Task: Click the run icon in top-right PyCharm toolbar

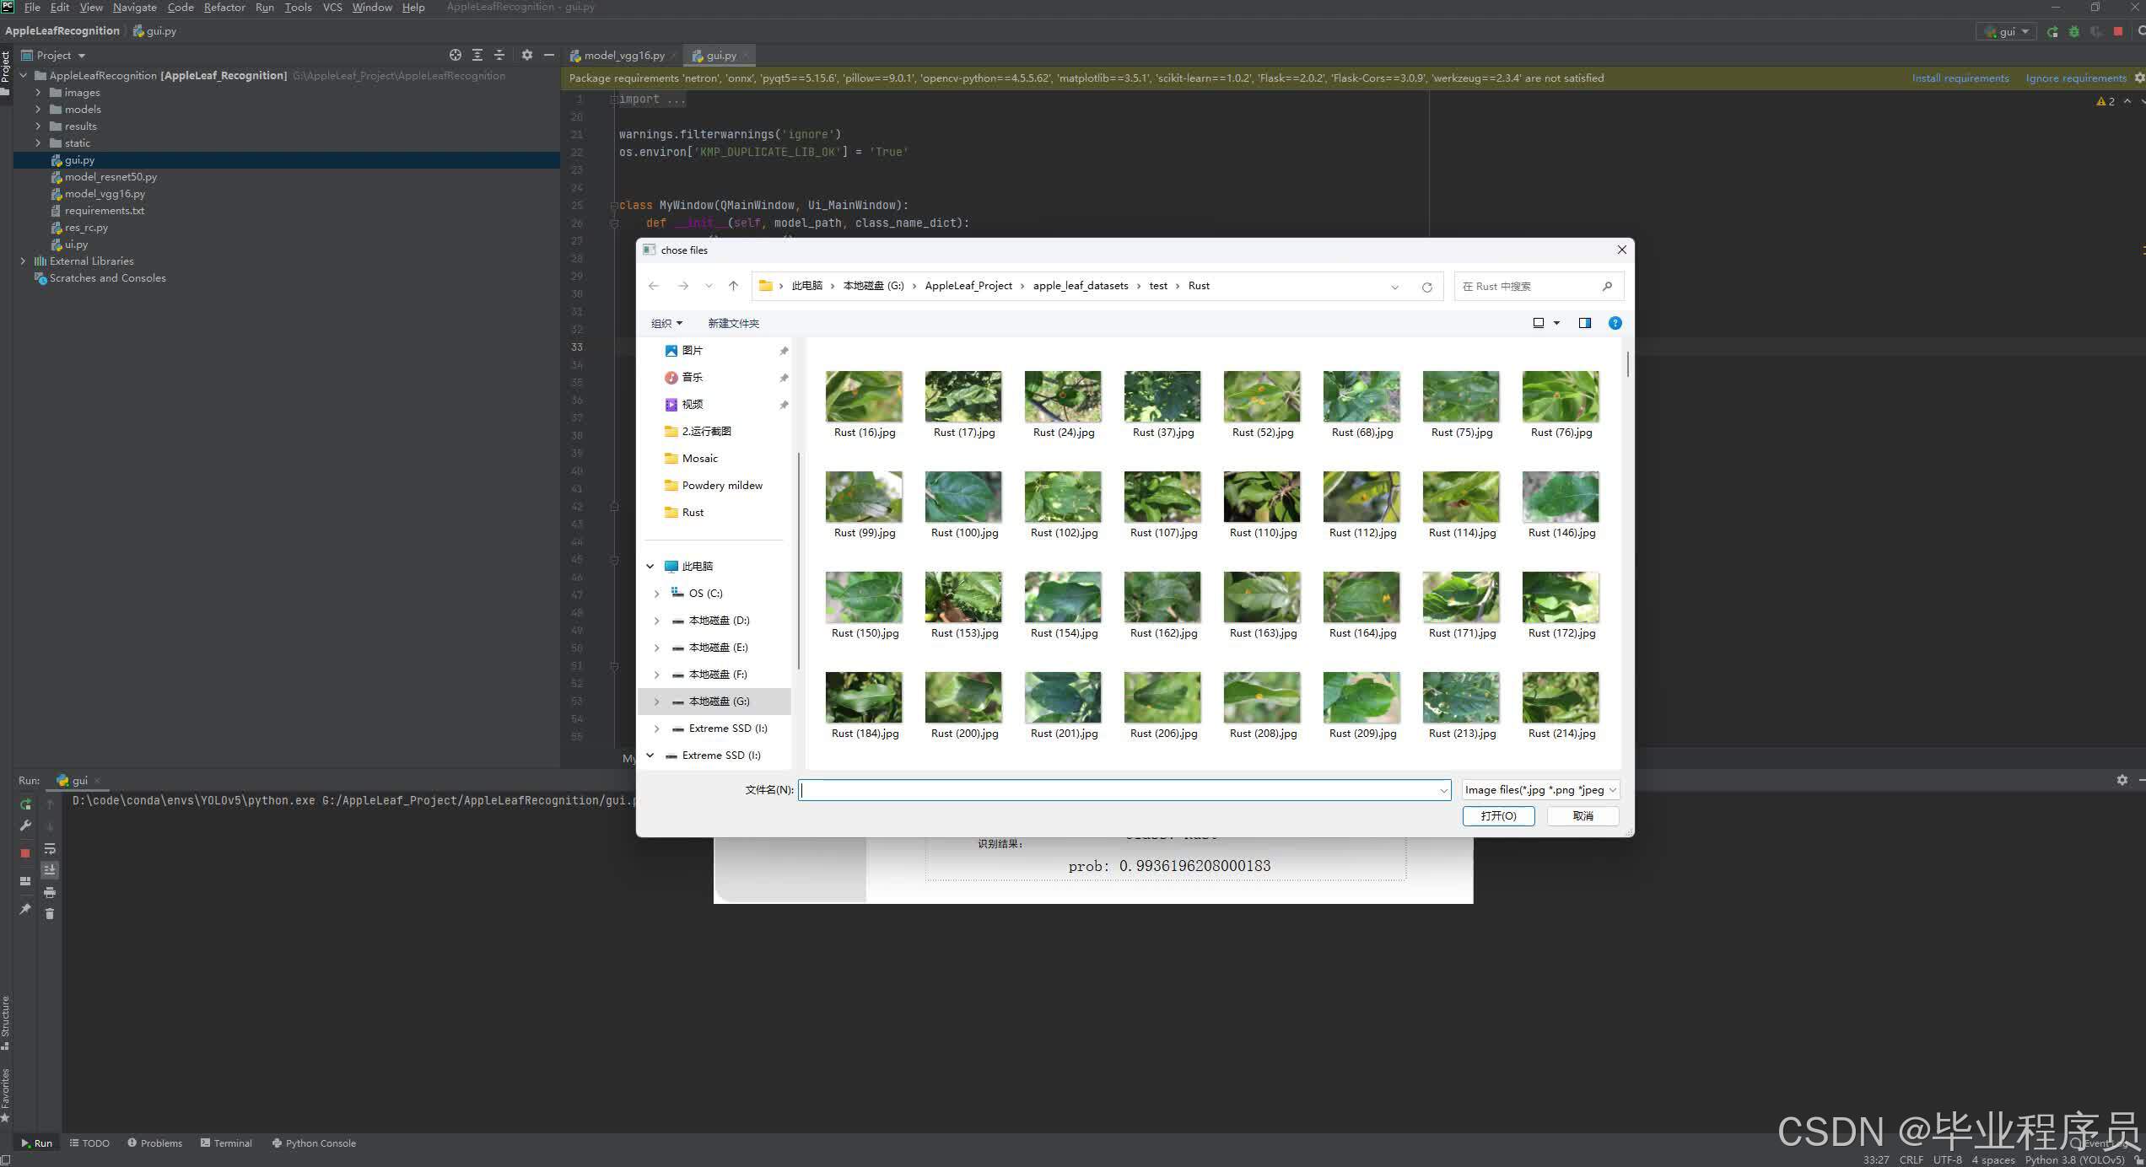Action: 2052,31
